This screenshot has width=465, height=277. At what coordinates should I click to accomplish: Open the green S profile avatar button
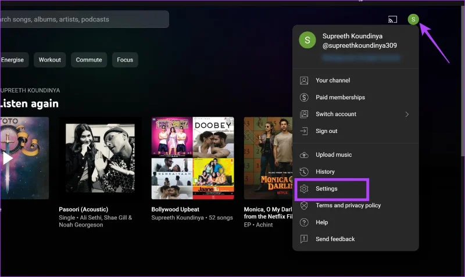413,19
